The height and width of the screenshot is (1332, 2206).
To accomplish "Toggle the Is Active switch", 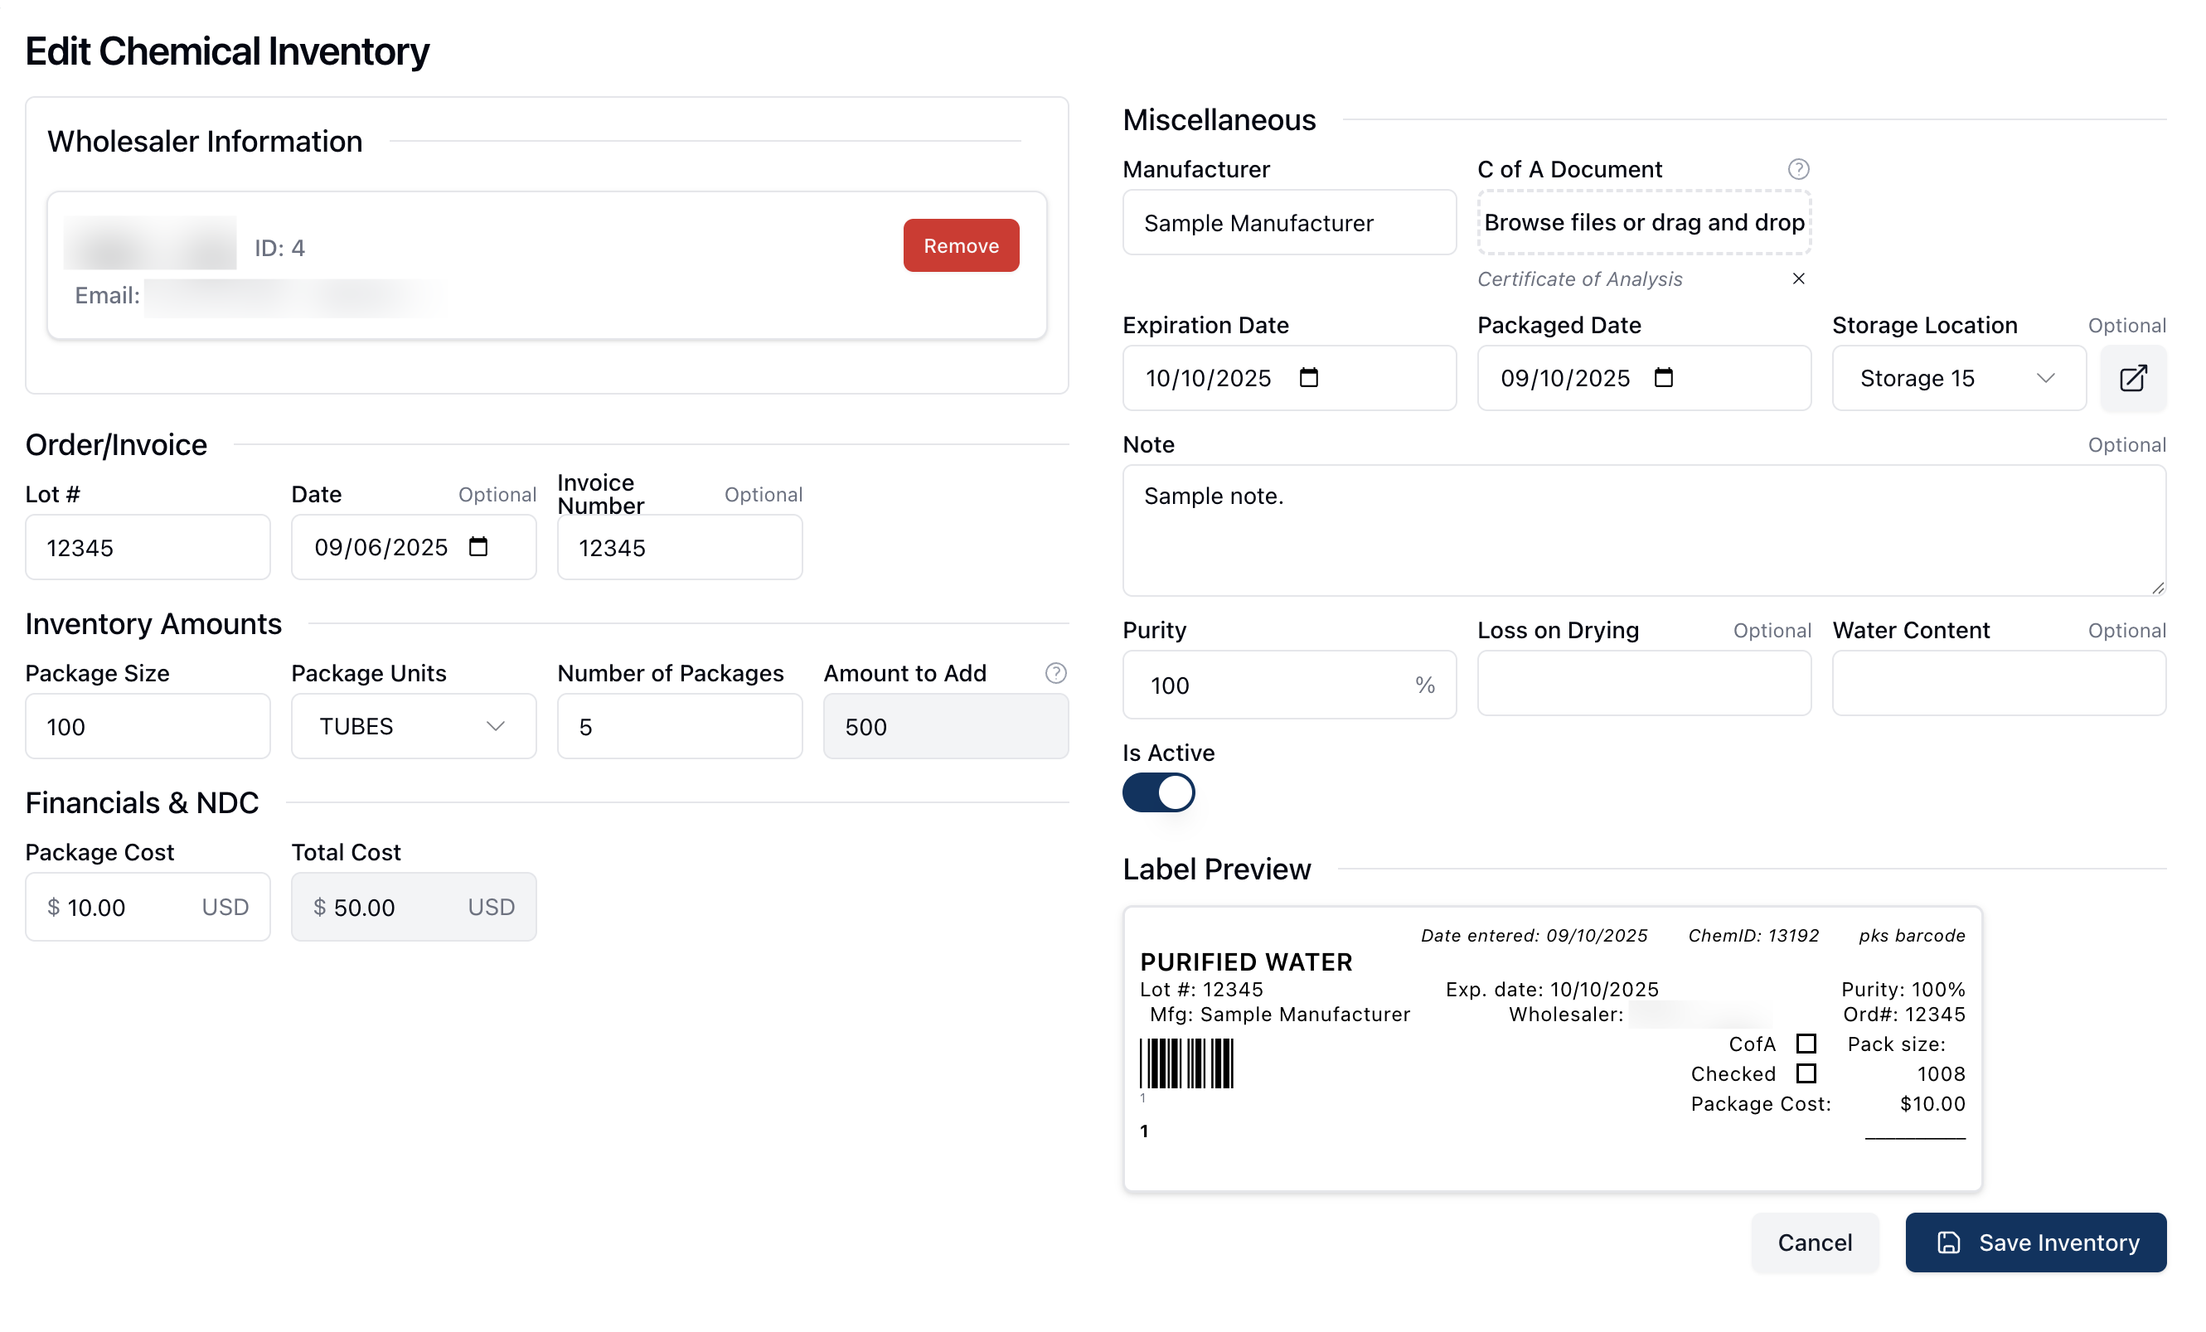I will tap(1157, 792).
